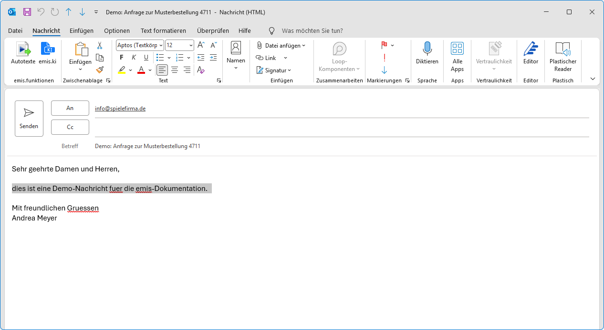604x330 pixels.
Task: Flag the message for follow-up
Action: [x=384, y=45]
